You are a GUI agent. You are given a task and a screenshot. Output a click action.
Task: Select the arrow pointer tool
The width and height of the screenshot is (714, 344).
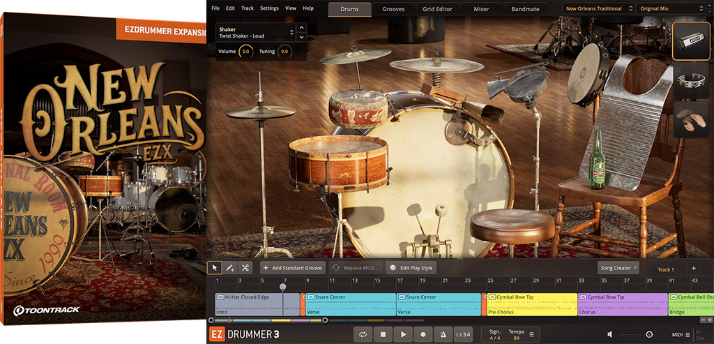coord(215,268)
